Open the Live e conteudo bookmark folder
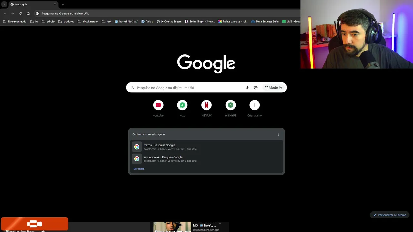The image size is (413, 232). click(x=15, y=22)
